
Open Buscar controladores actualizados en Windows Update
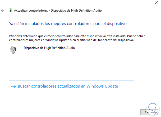click(68, 86)
